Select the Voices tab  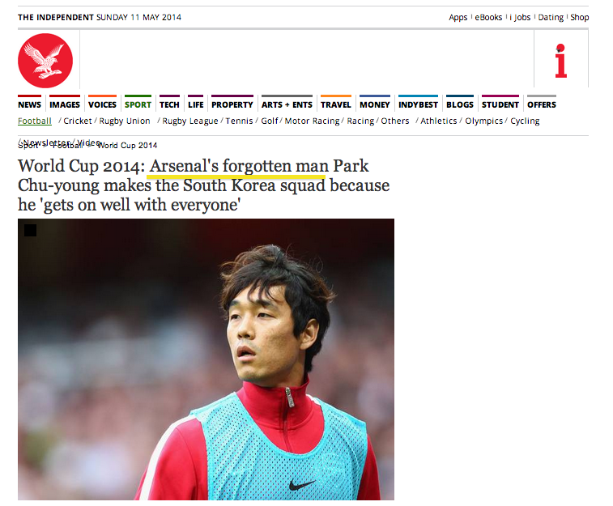(102, 104)
